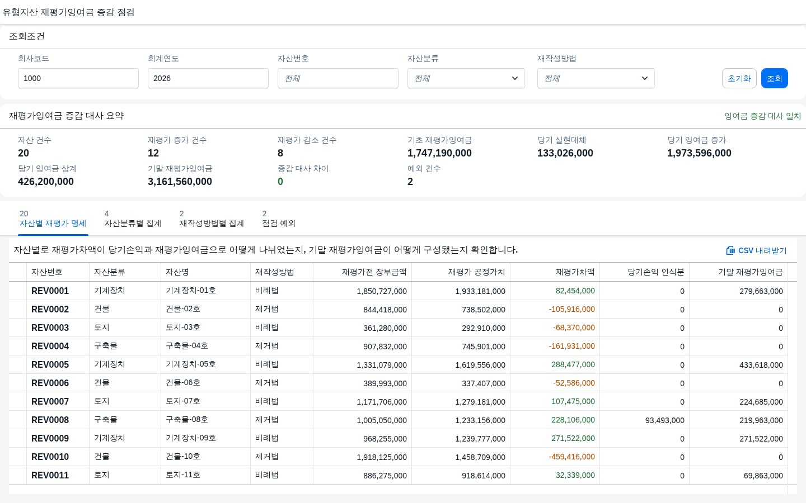Click asset name 구축물-08호
Screen dimensions: 806x503
pyautogui.click(x=187, y=420)
